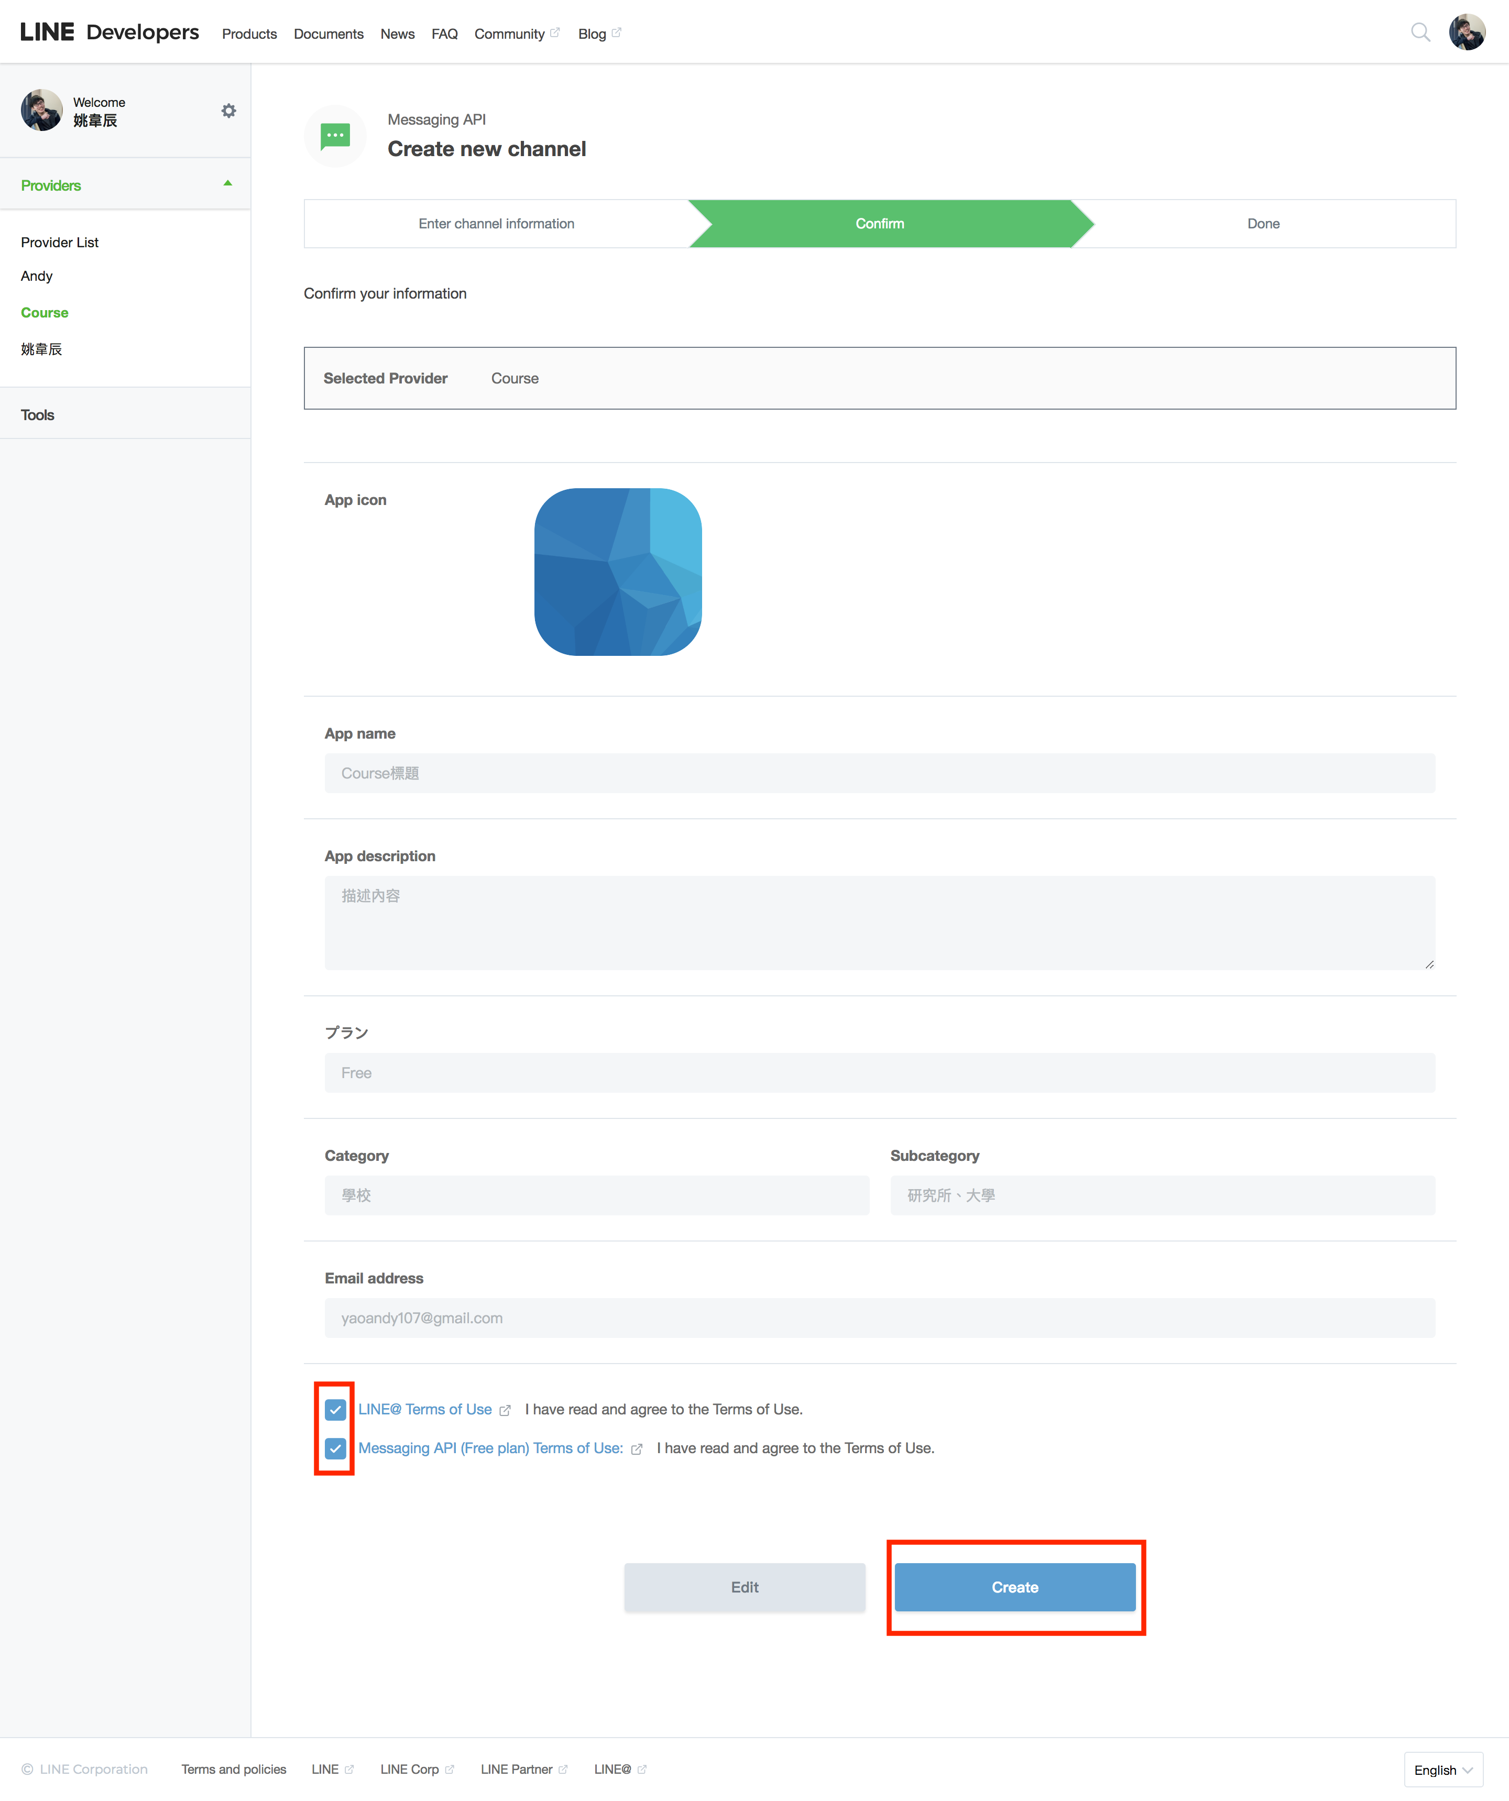Viewport: 1509px width, 1801px height.
Task: Select Andy provider in the sidebar
Action: pyautogui.click(x=37, y=276)
